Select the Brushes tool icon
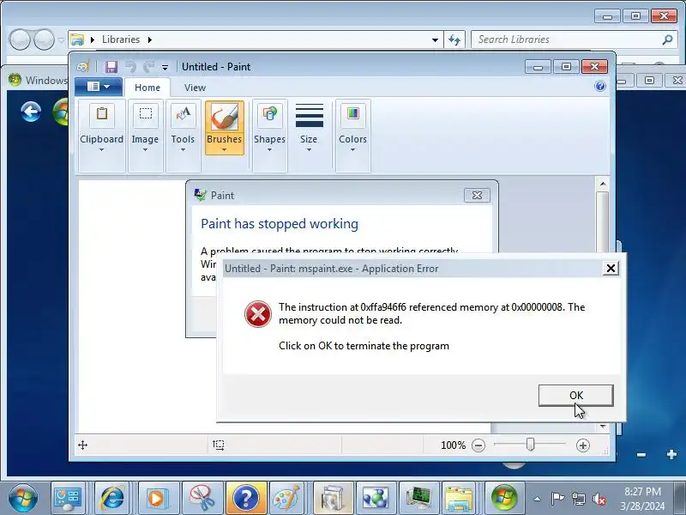 (x=225, y=117)
